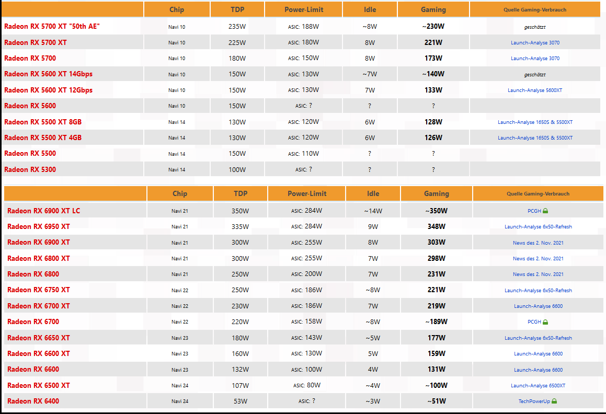606x414 pixels.
Task: Click the 133W gaming value
Action: 433,90
